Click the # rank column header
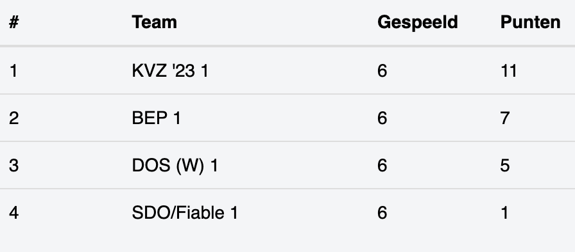 point(14,22)
